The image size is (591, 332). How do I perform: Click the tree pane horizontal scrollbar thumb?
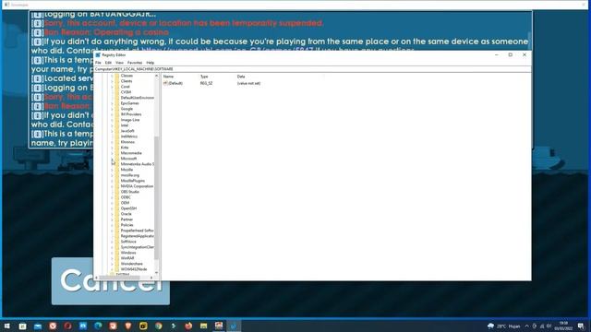tap(120, 278)
